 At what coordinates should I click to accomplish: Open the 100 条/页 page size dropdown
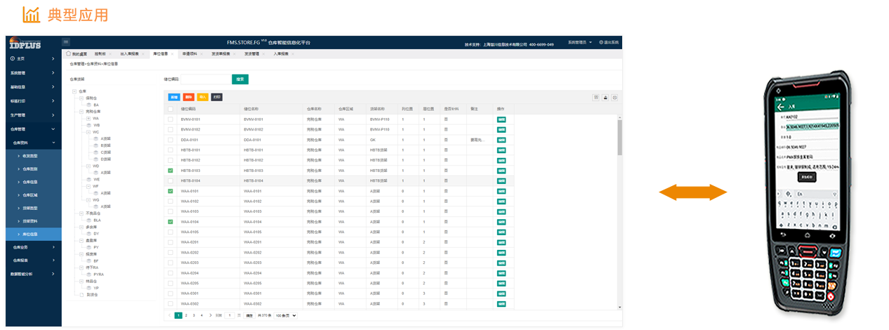(x=285, y=316)
